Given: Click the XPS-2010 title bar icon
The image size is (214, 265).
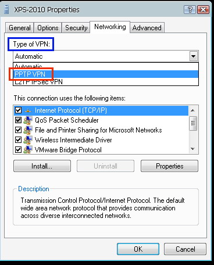Looking at the screenshot, I should click(7, 9).
